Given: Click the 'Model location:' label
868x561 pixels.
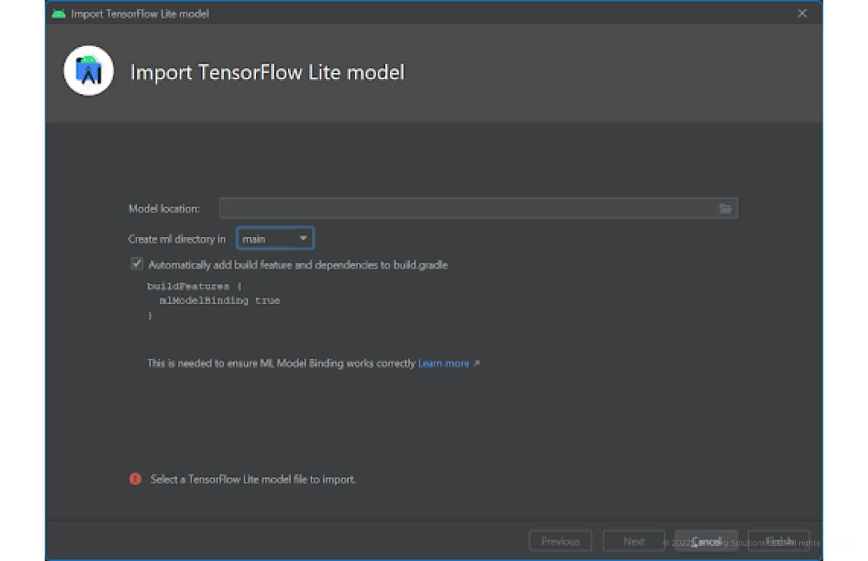Looking at the screenshot, I should (164, 208).
